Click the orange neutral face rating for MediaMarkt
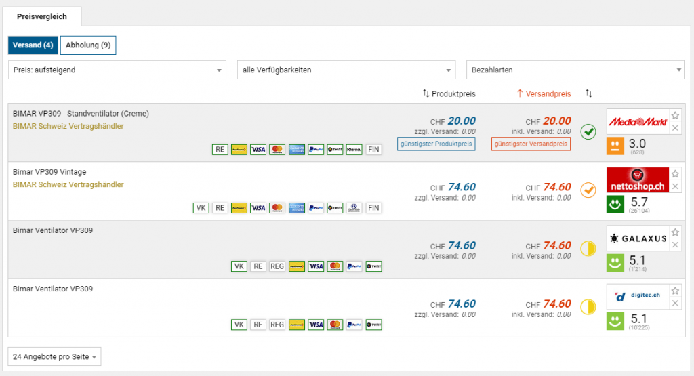 (616, 146)
